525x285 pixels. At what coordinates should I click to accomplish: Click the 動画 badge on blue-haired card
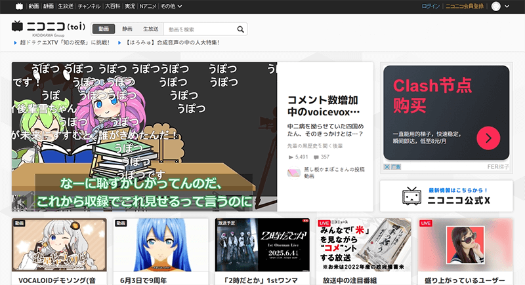(x=121, y=223)
